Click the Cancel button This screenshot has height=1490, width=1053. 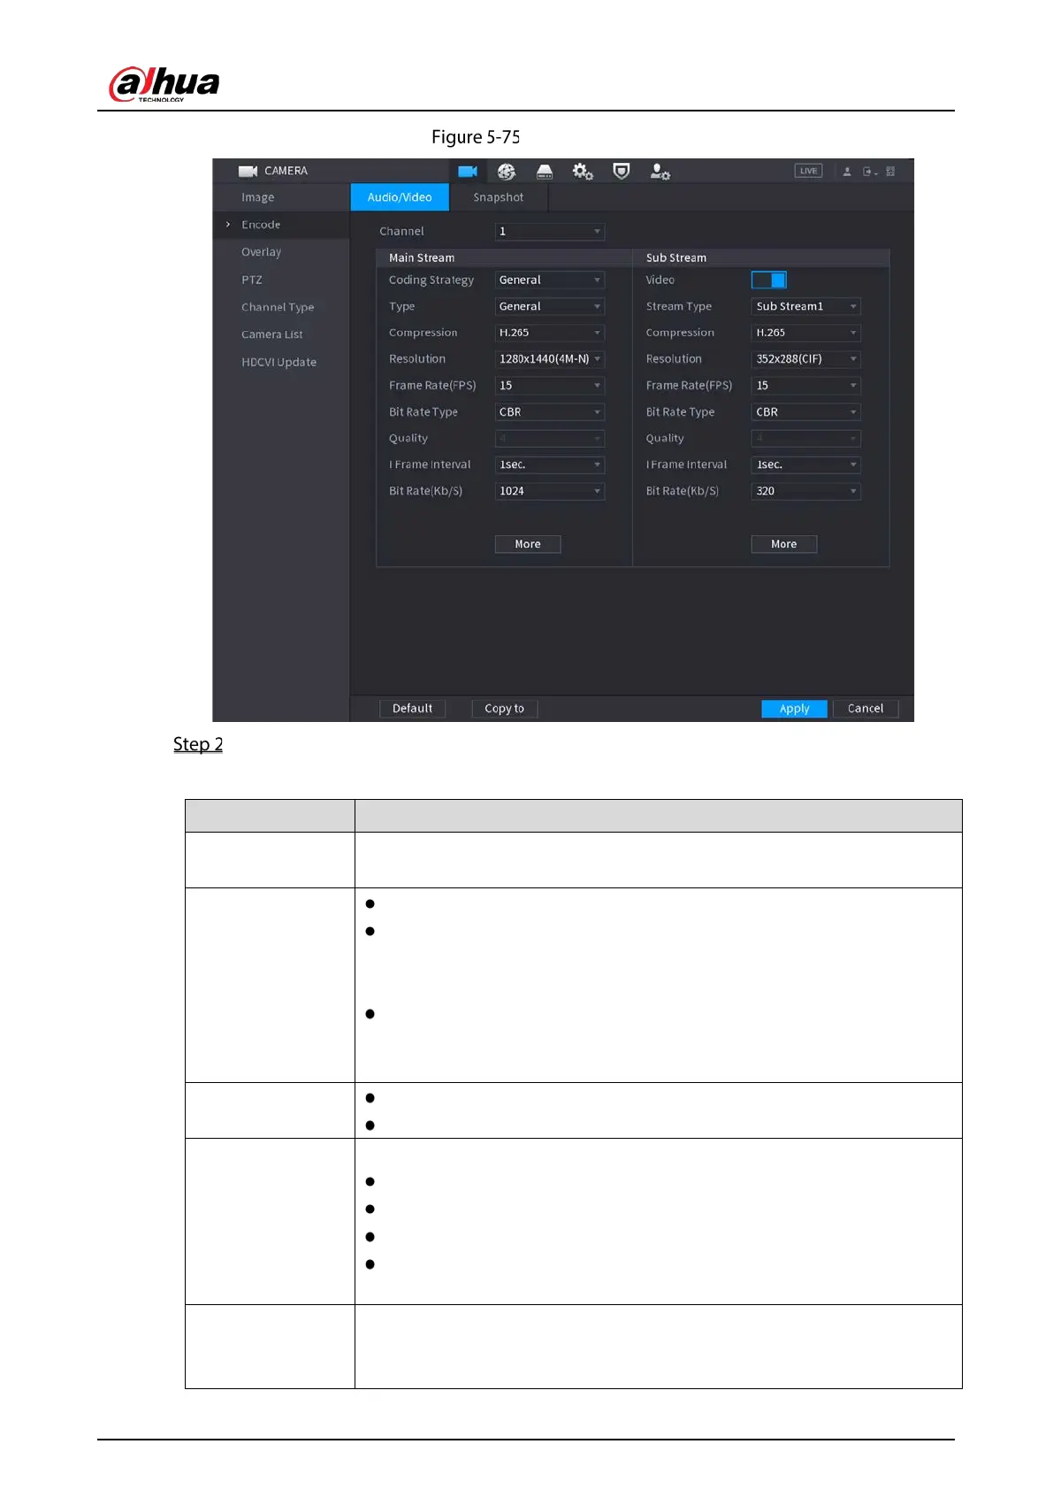tap(866, 709)
